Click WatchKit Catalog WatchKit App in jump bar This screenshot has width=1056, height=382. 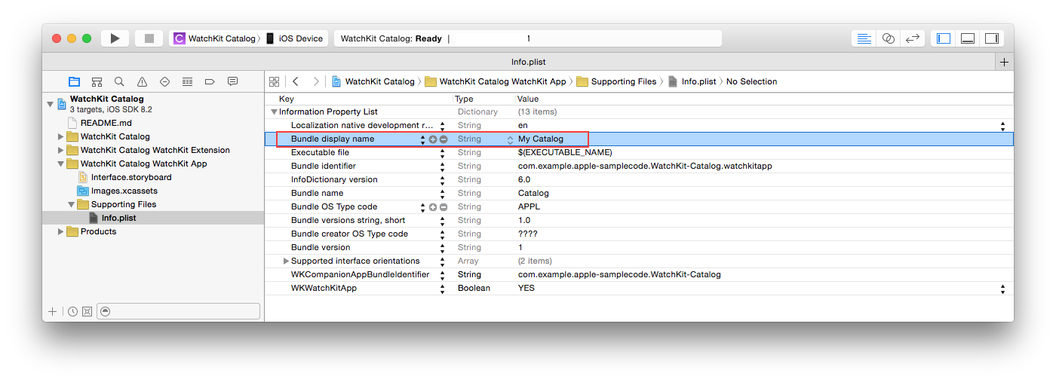pos(496,81)
